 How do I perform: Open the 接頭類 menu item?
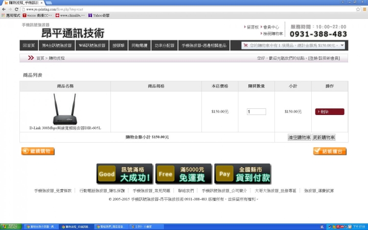click(118, 45)
